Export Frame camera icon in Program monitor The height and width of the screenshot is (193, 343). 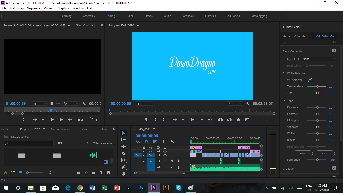(x=238, y=120)
